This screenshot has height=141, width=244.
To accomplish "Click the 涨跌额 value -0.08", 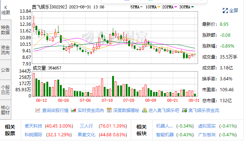I will point(225,35).
